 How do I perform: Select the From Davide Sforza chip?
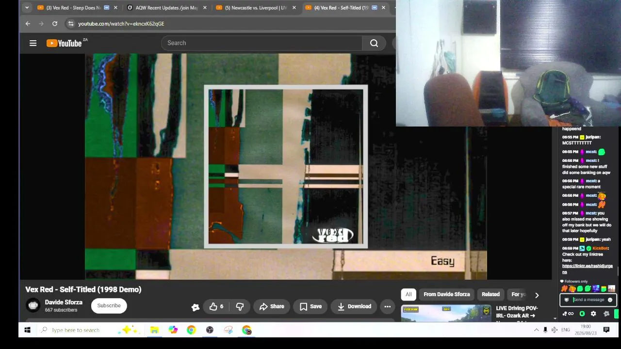[x=446, y=295]
